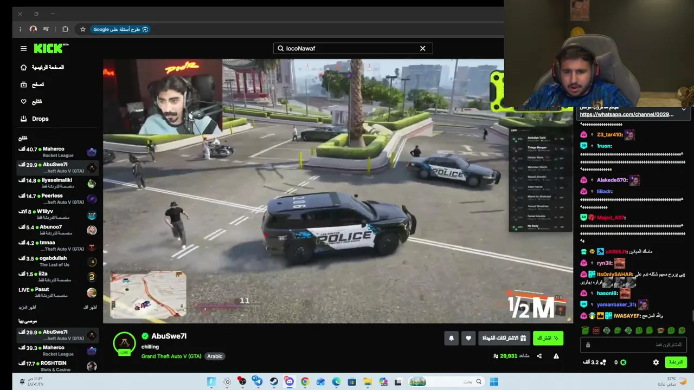Click the Ask Google about this page chip

click(120, 29)
